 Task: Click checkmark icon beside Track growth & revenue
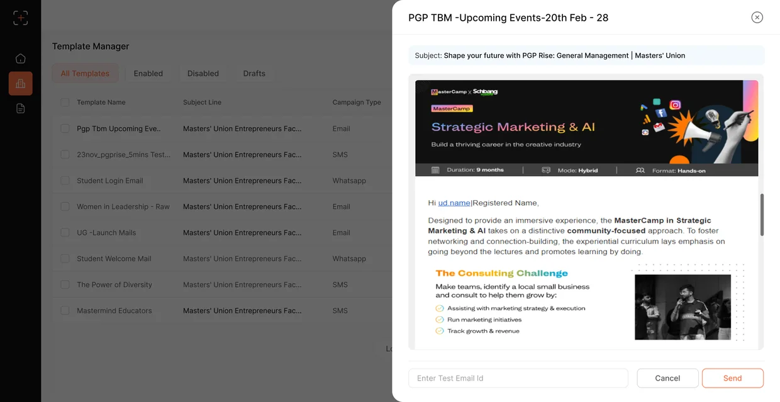click(440, 331)
